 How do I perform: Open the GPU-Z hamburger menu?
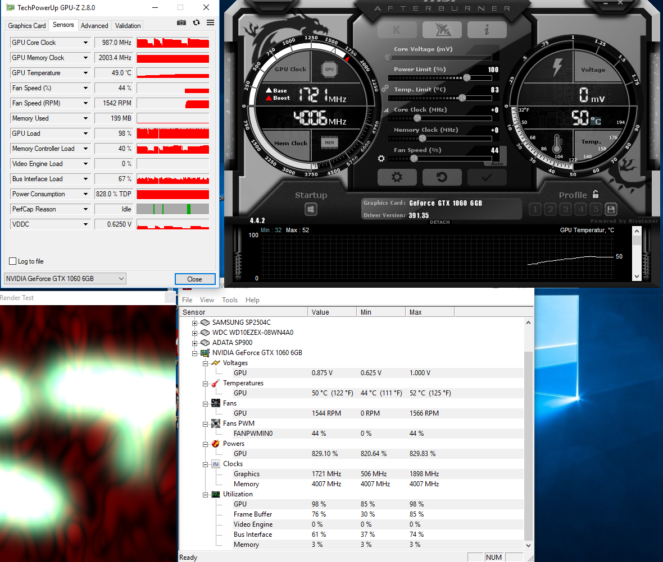tap(210, 23)
